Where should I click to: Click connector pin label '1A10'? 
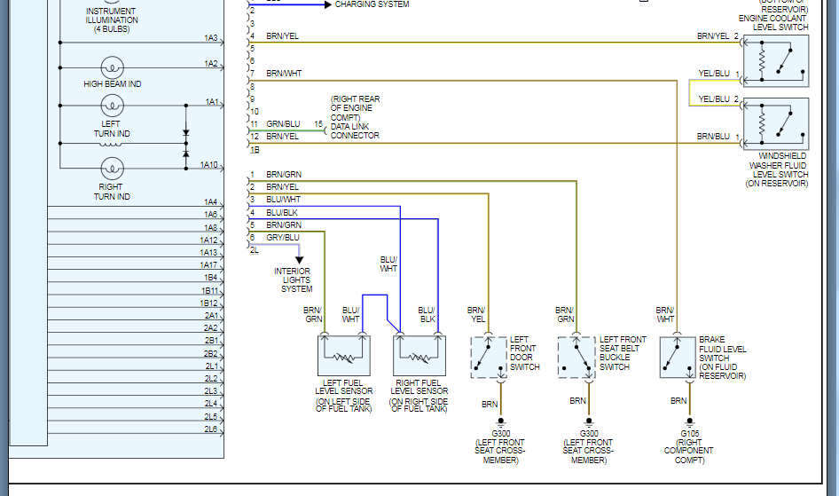209,165
